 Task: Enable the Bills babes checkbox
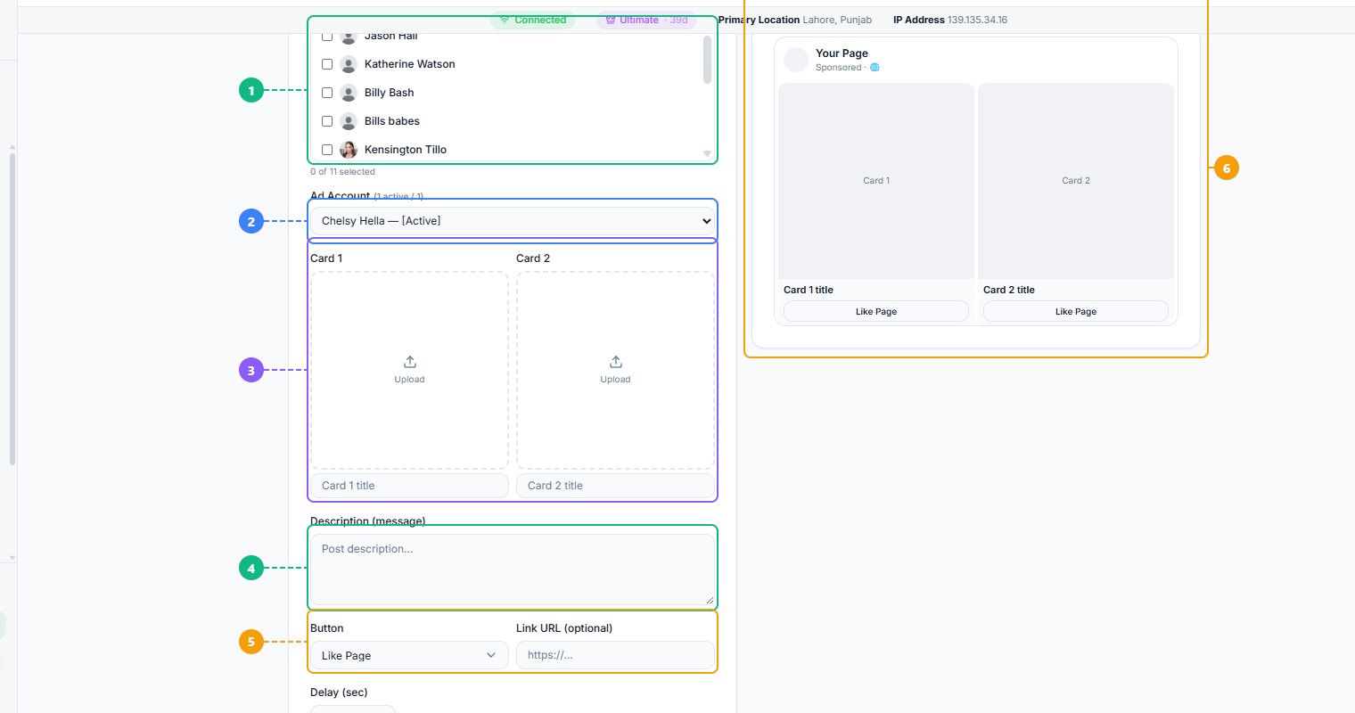pyautogui.click(x=327, y=121)
